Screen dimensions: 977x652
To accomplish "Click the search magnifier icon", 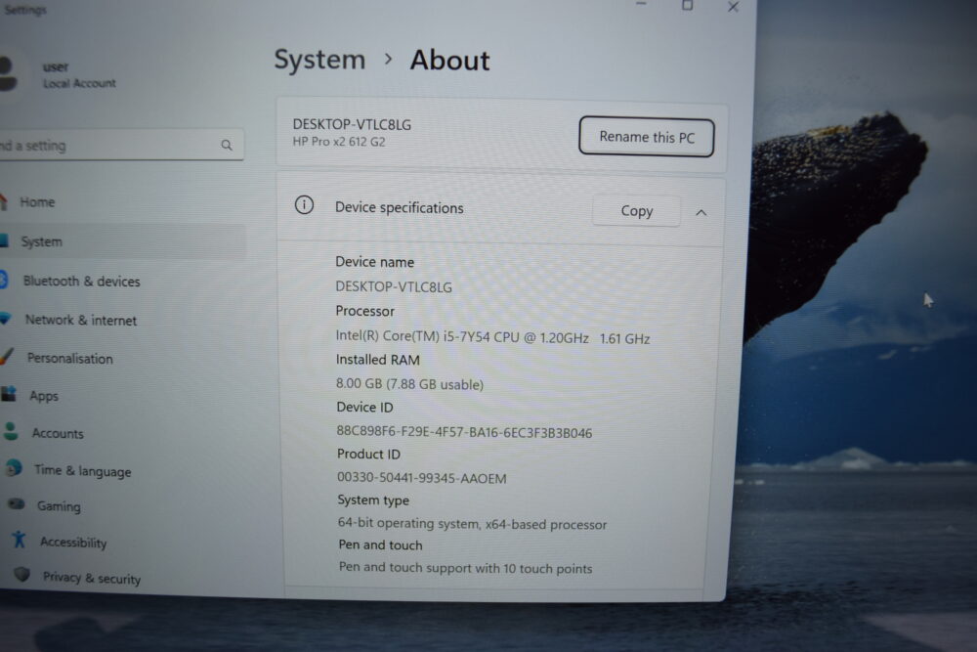I will [x=227, y=145].
